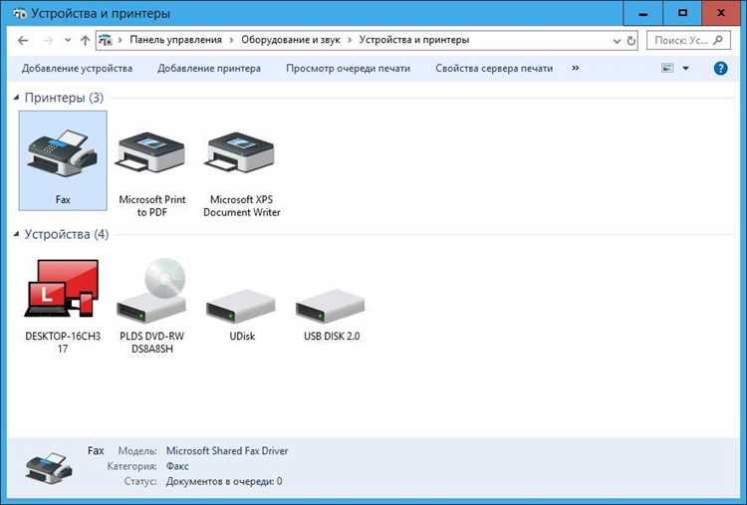
Task: Open the address bar history dropdown
Action: pyautogui.click(x=617, y=41)
